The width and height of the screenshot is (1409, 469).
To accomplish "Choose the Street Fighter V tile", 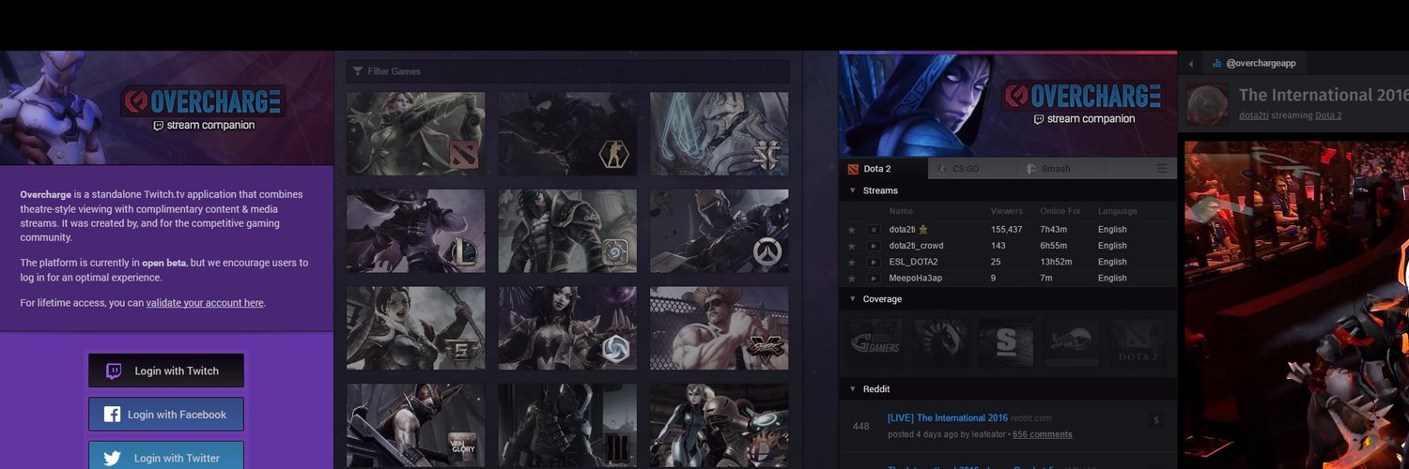I will [720, 328].
